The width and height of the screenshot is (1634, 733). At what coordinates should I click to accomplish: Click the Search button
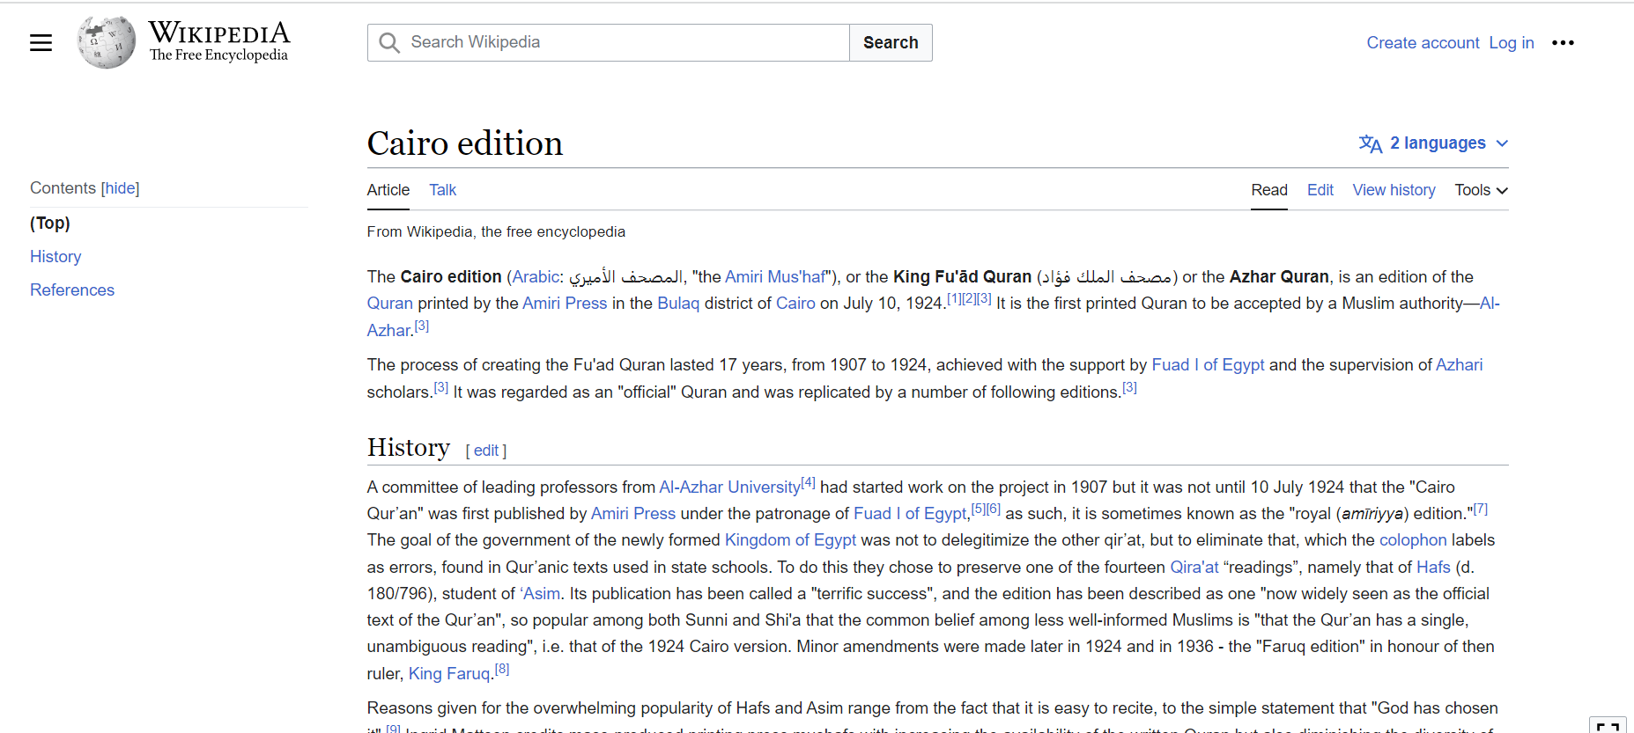point(891,42)
